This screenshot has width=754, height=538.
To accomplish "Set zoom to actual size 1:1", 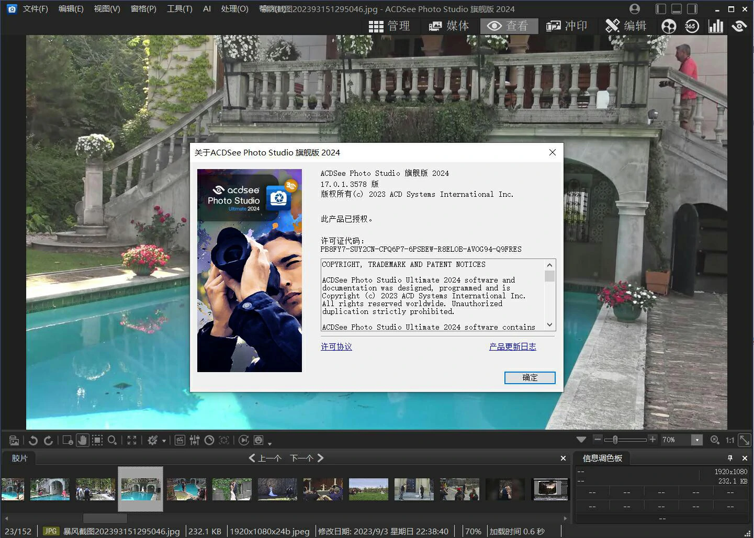I will 730,440.
